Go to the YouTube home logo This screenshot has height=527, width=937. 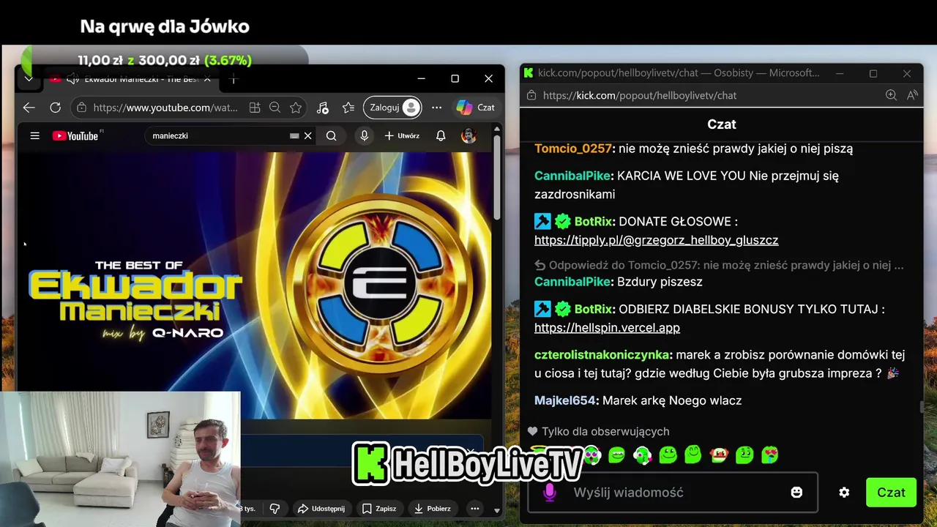pyautogui.click(x=75, y=135)
